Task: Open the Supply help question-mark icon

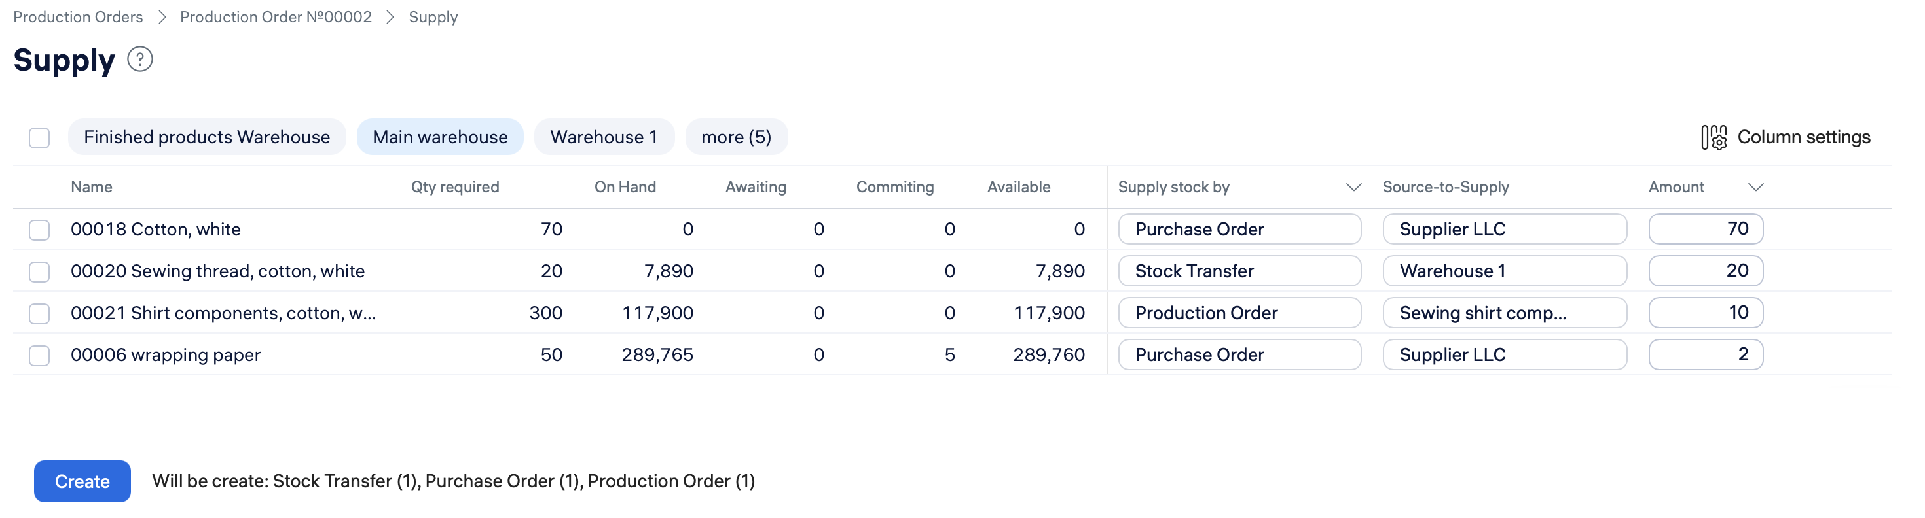Action: [139, 59]
